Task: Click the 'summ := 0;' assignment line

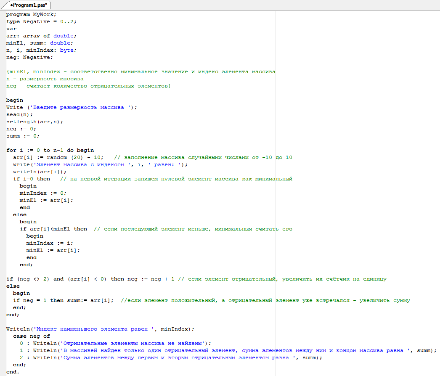Action: point(23,136)
